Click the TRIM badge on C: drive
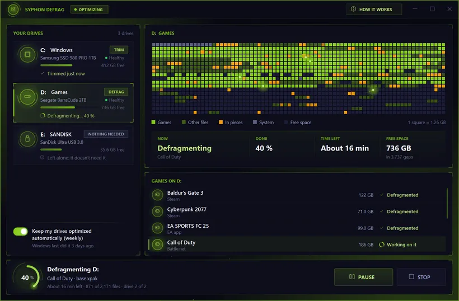Image resolution: width=459 pixels, height=301 pixels. coord(119,50)
